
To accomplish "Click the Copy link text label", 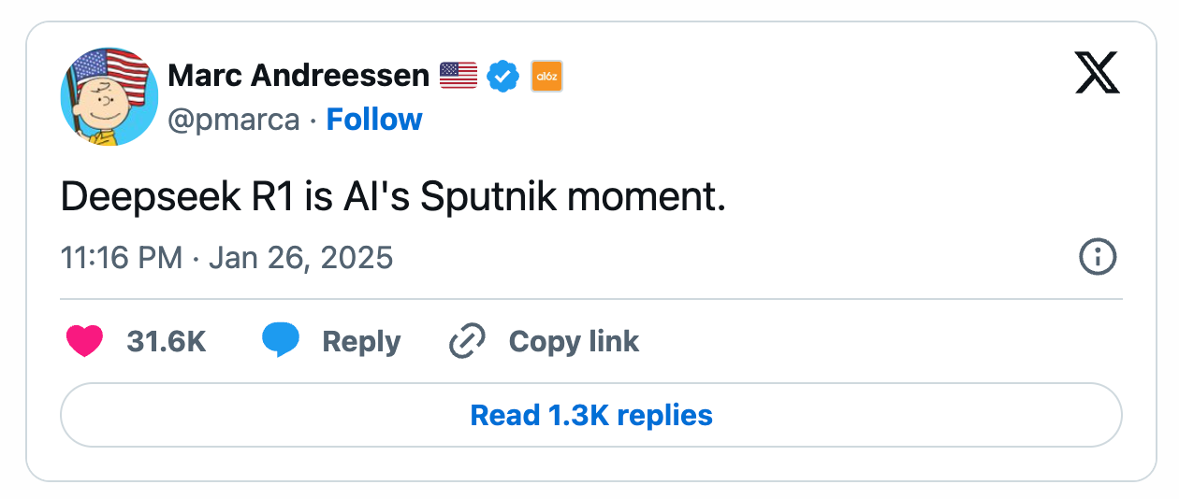I will click(574, 342).
